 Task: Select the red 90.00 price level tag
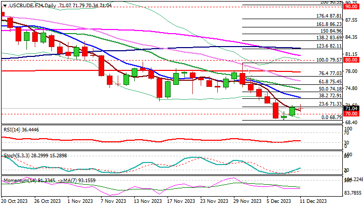point(352,8)
